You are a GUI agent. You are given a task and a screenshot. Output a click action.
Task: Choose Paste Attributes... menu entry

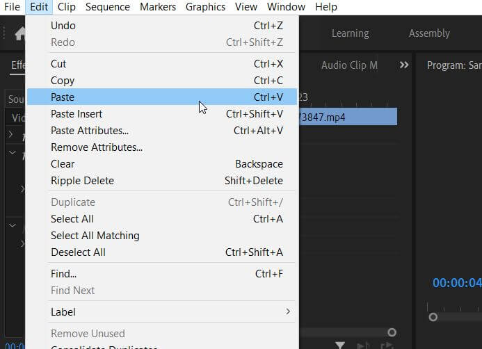click(90, 131)
